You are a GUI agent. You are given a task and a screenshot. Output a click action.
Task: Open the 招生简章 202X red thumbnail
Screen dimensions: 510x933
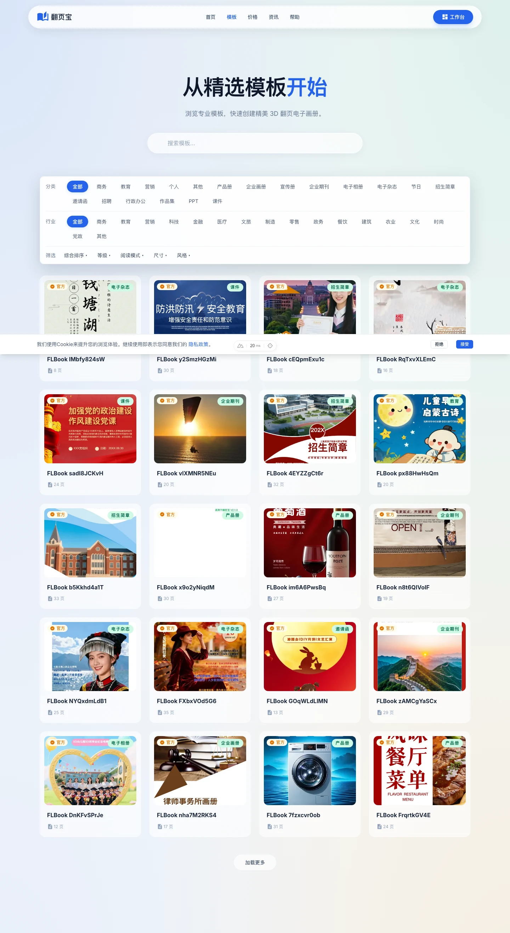coord(310,429)
